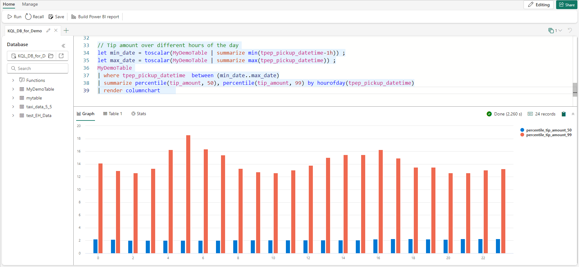Screen dimensions: 579x267
Task: Copy results with clipboard icon
Action: point(564,114)
